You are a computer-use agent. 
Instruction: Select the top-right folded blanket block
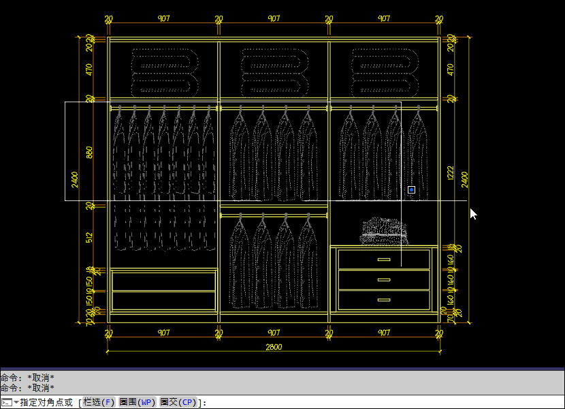tap(384, 72)
